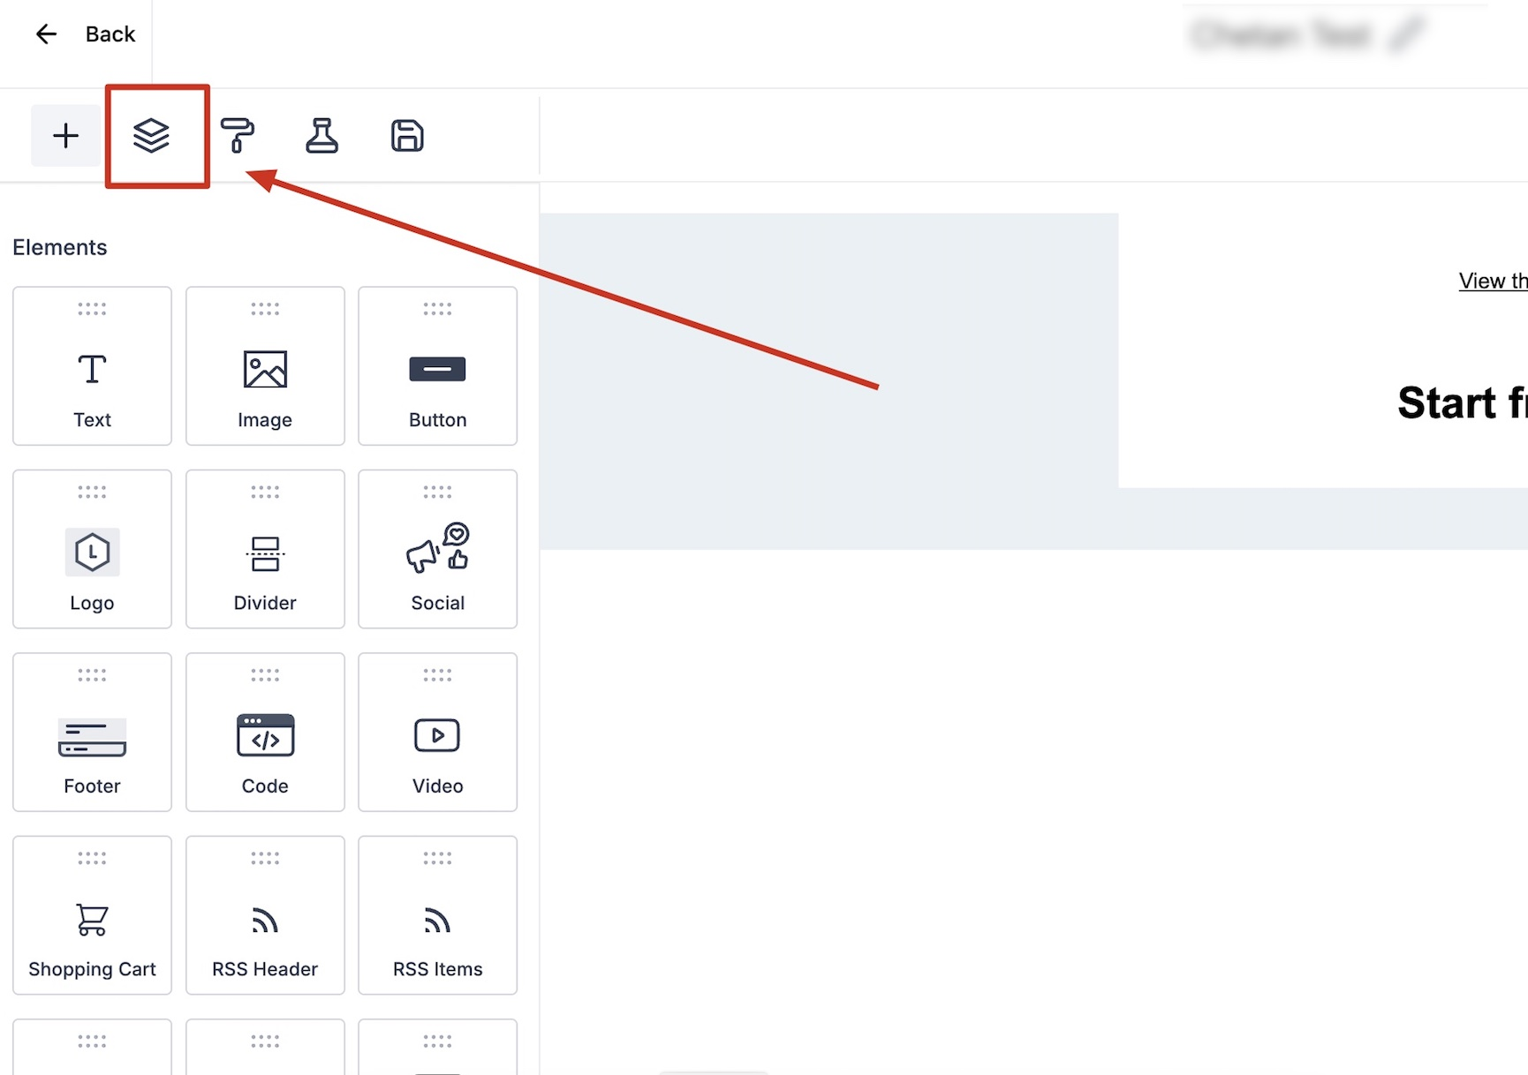Viewport: 1528px width, 1075px height.
Task: Click the save floppy disk icon
Action: click(x=407, y=136)
